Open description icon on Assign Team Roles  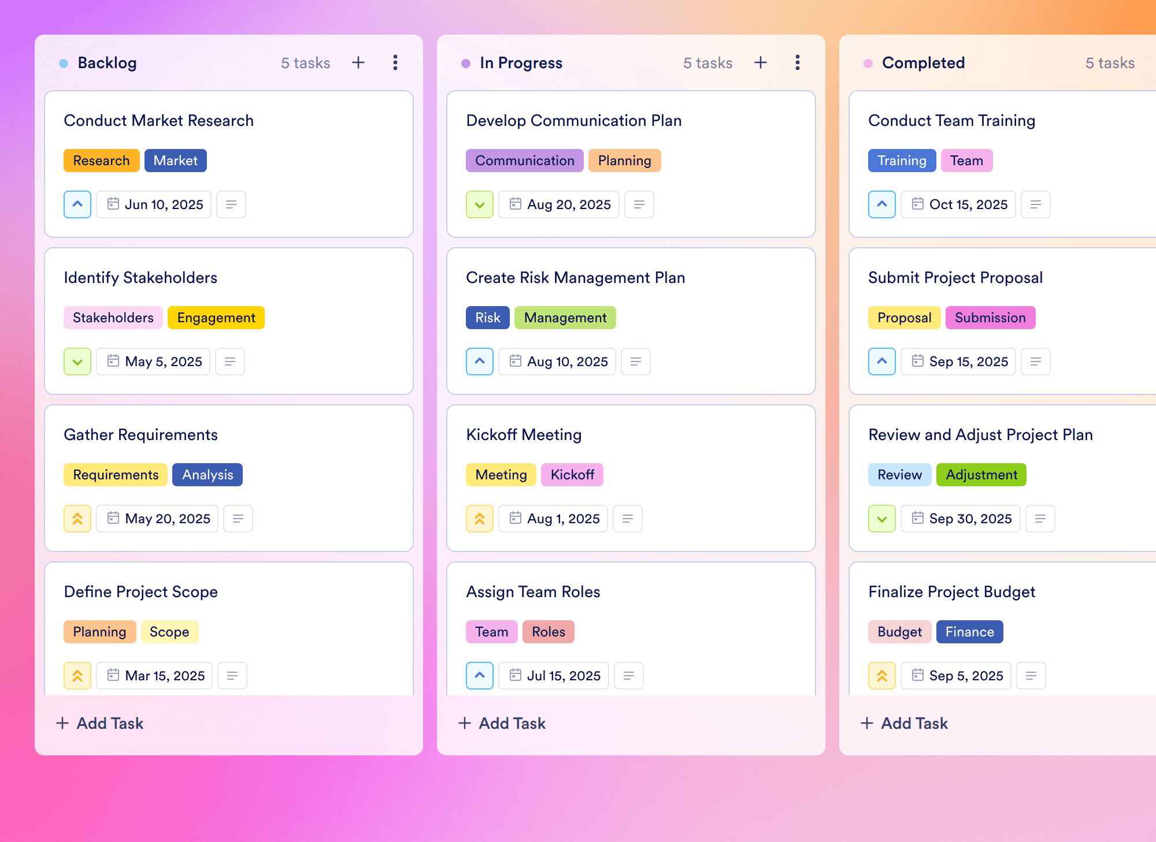[629, 676]
